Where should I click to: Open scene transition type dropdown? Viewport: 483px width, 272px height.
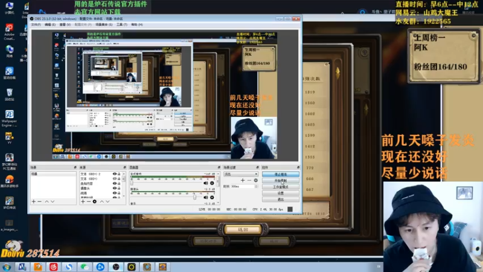240,174
